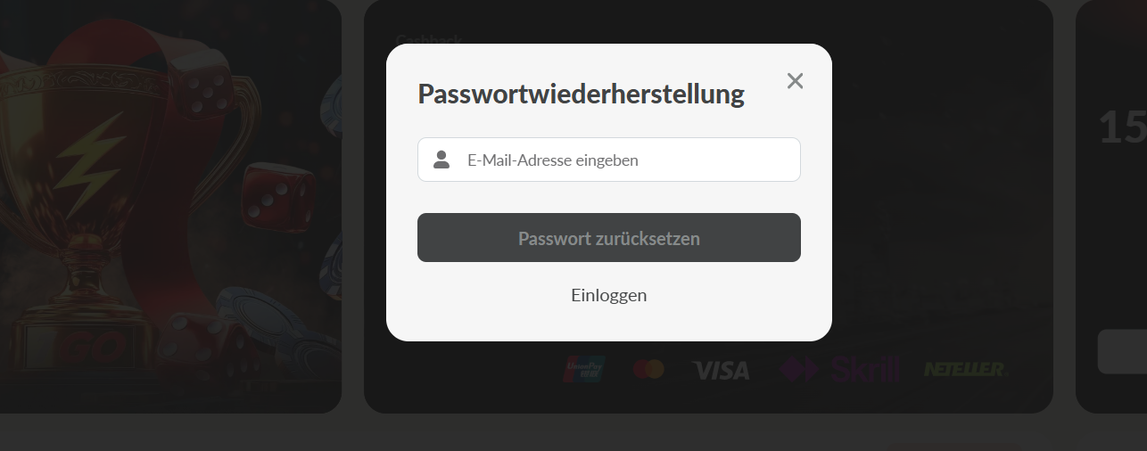Click the Cashback label behind the dialog
Viewport: 1147px width, 451px height.
428,39
